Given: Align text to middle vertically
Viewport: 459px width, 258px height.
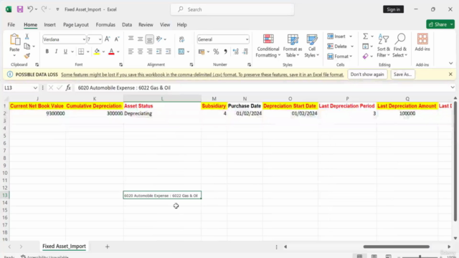Looking at the screenshot, I should click(141, 39).
